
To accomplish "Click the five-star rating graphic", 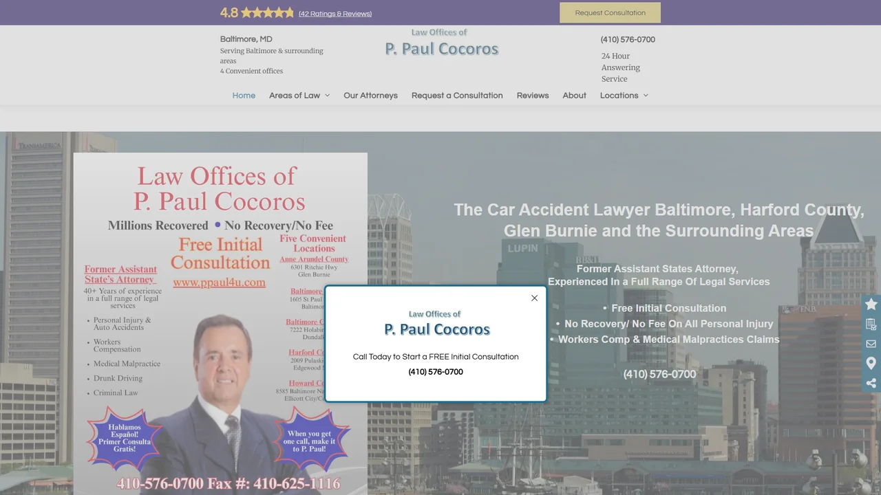I will tap(267, 12).
